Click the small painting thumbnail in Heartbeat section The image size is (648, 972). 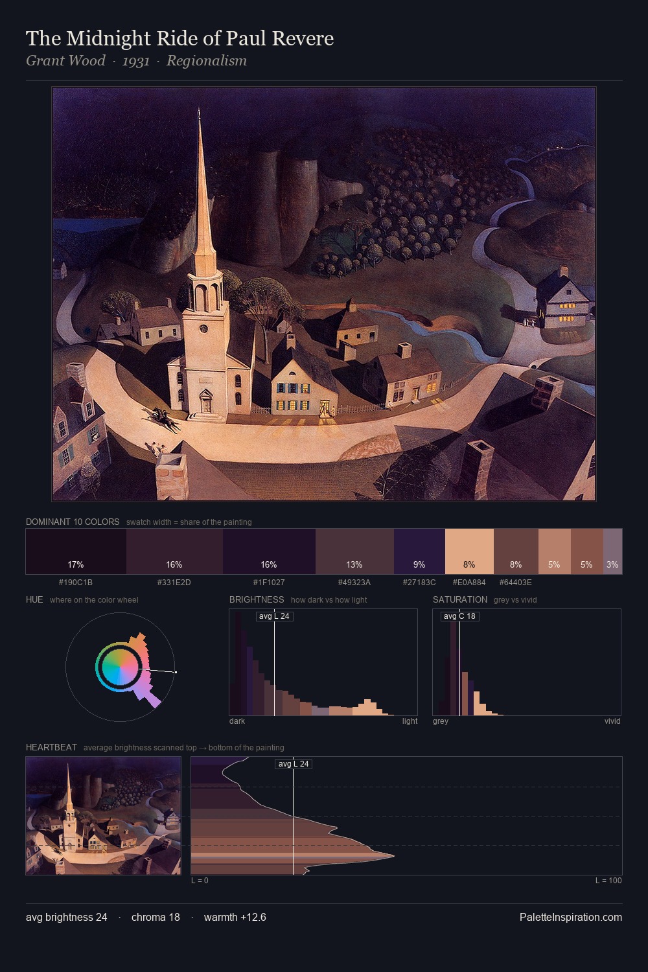tap(104, 816)
